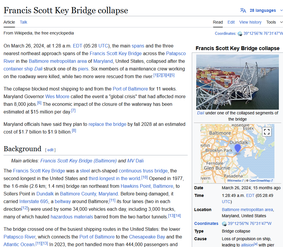283x247 pixels.
Task: Follow the Baltimore metropolitan area link in infobox
Action: pyautogui.click(x=247, y=210)
